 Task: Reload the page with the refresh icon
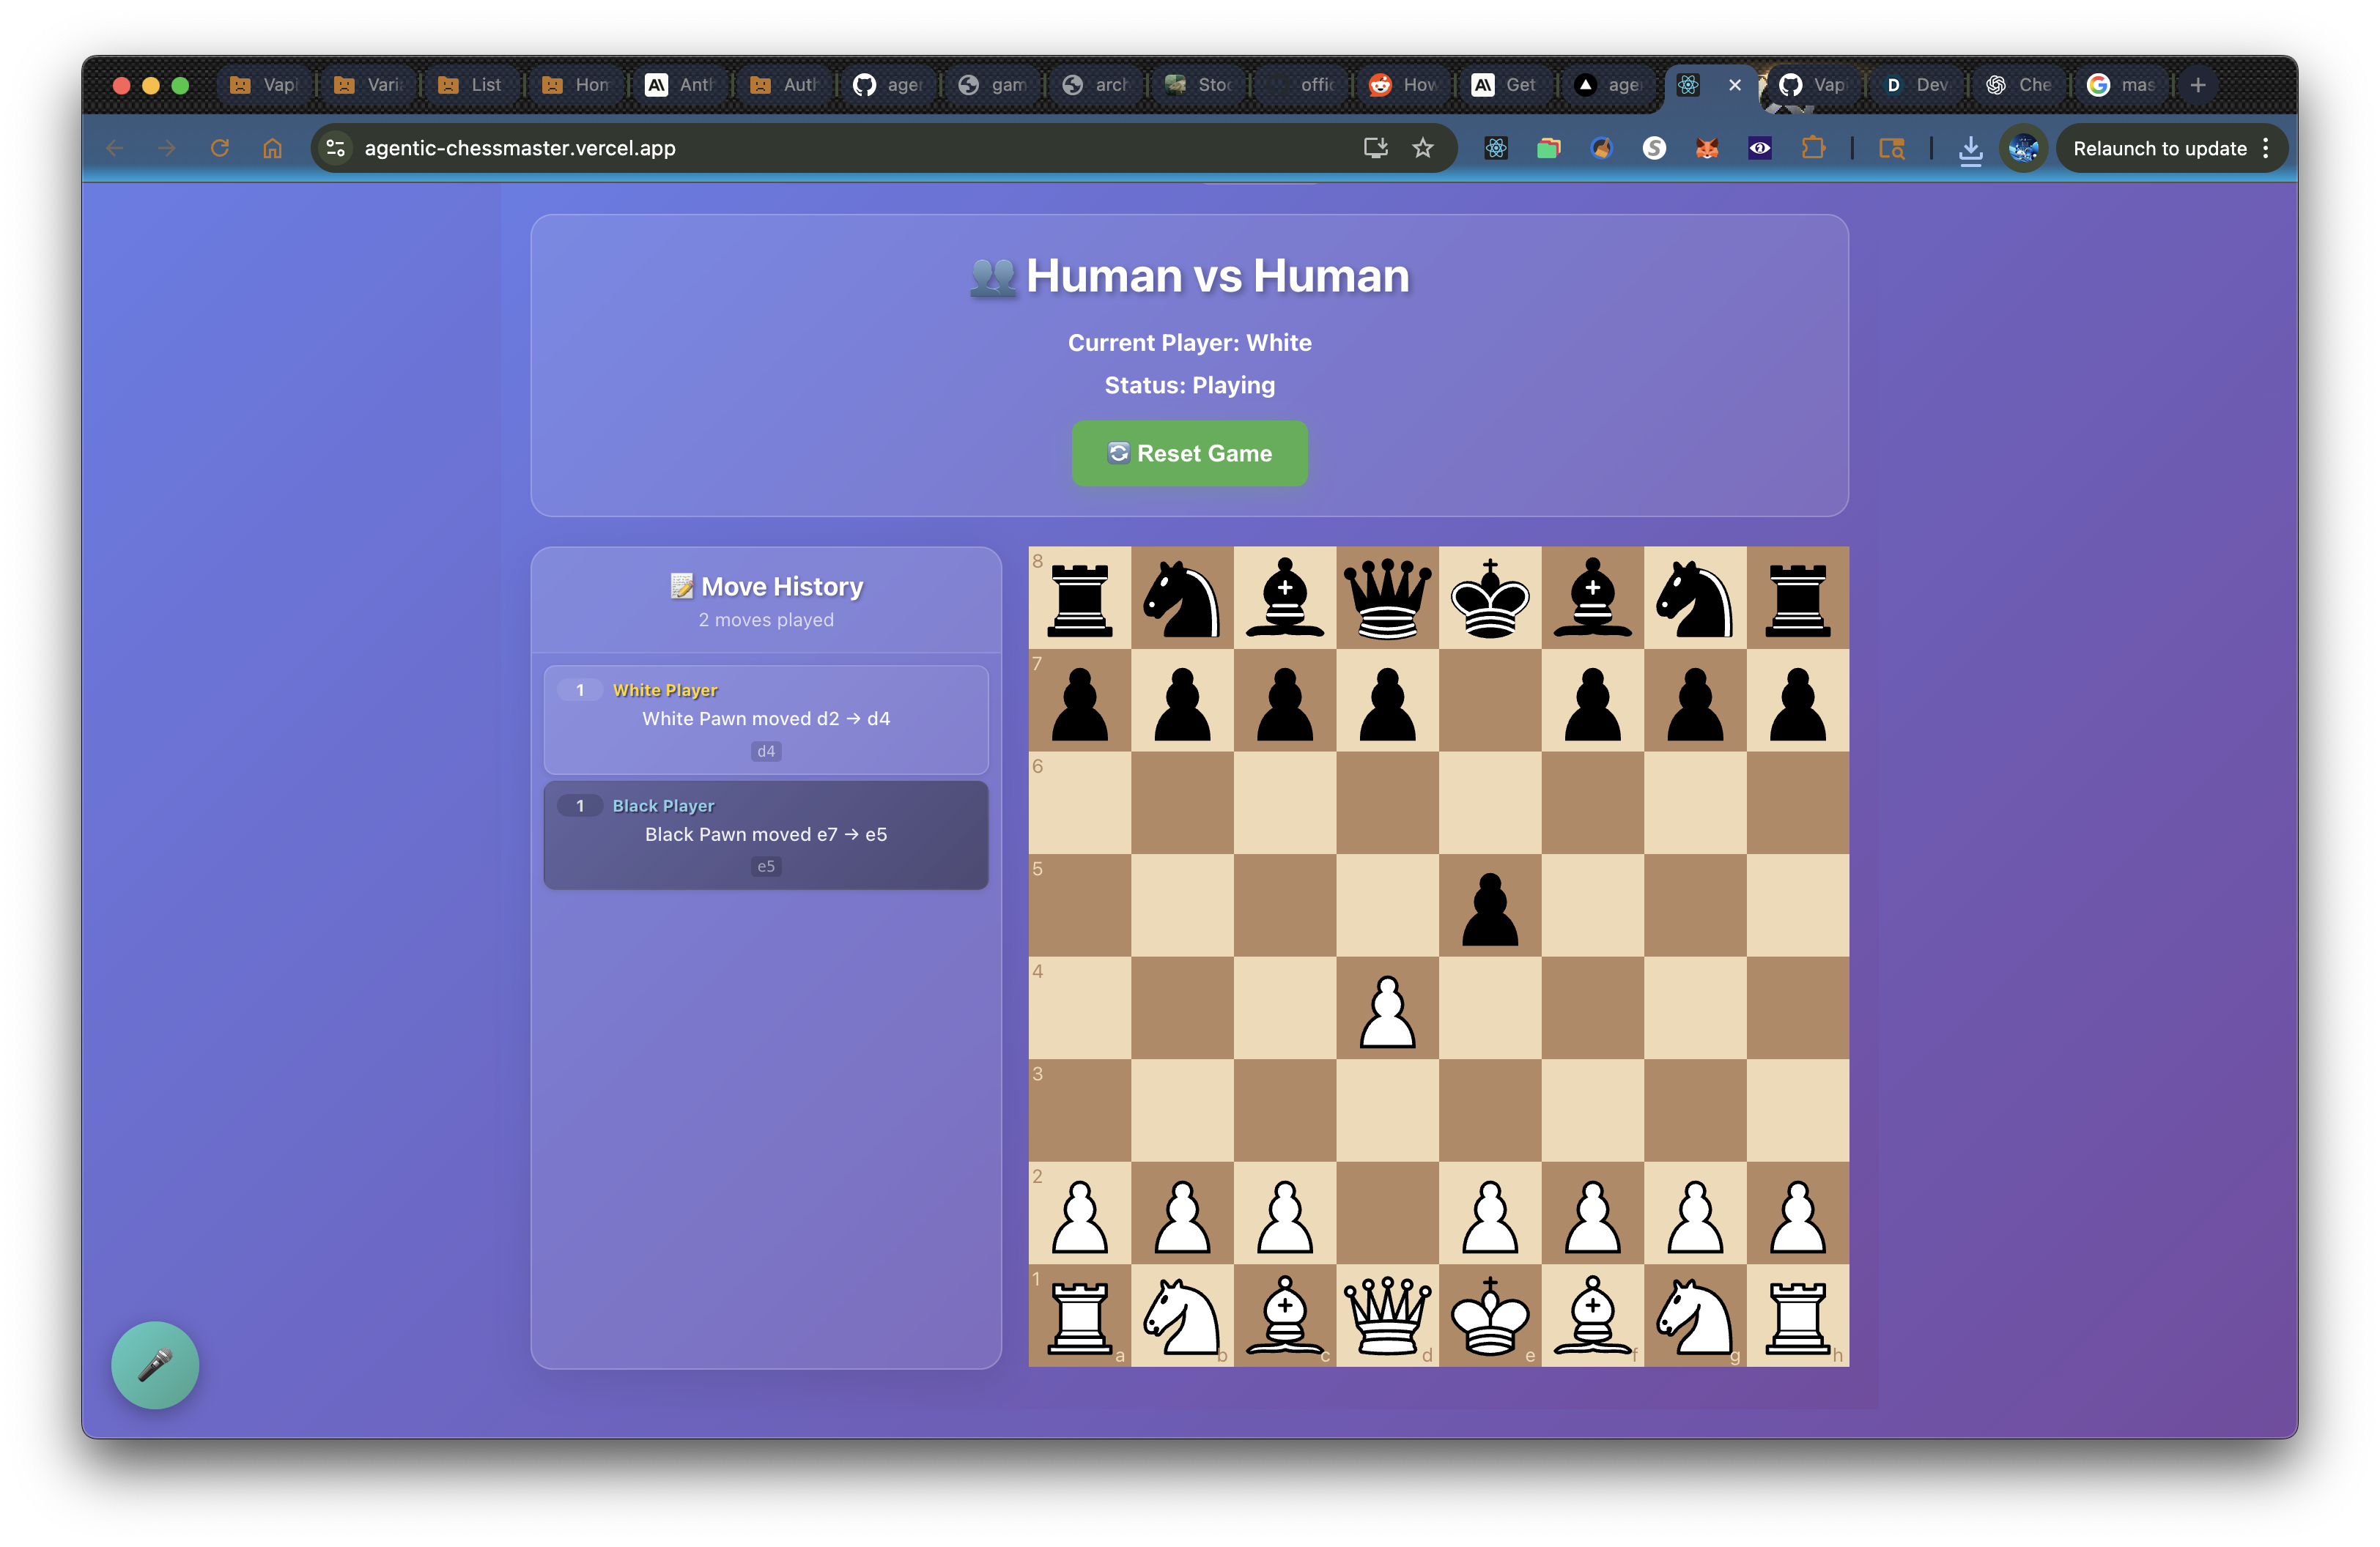tap(220, 148)
